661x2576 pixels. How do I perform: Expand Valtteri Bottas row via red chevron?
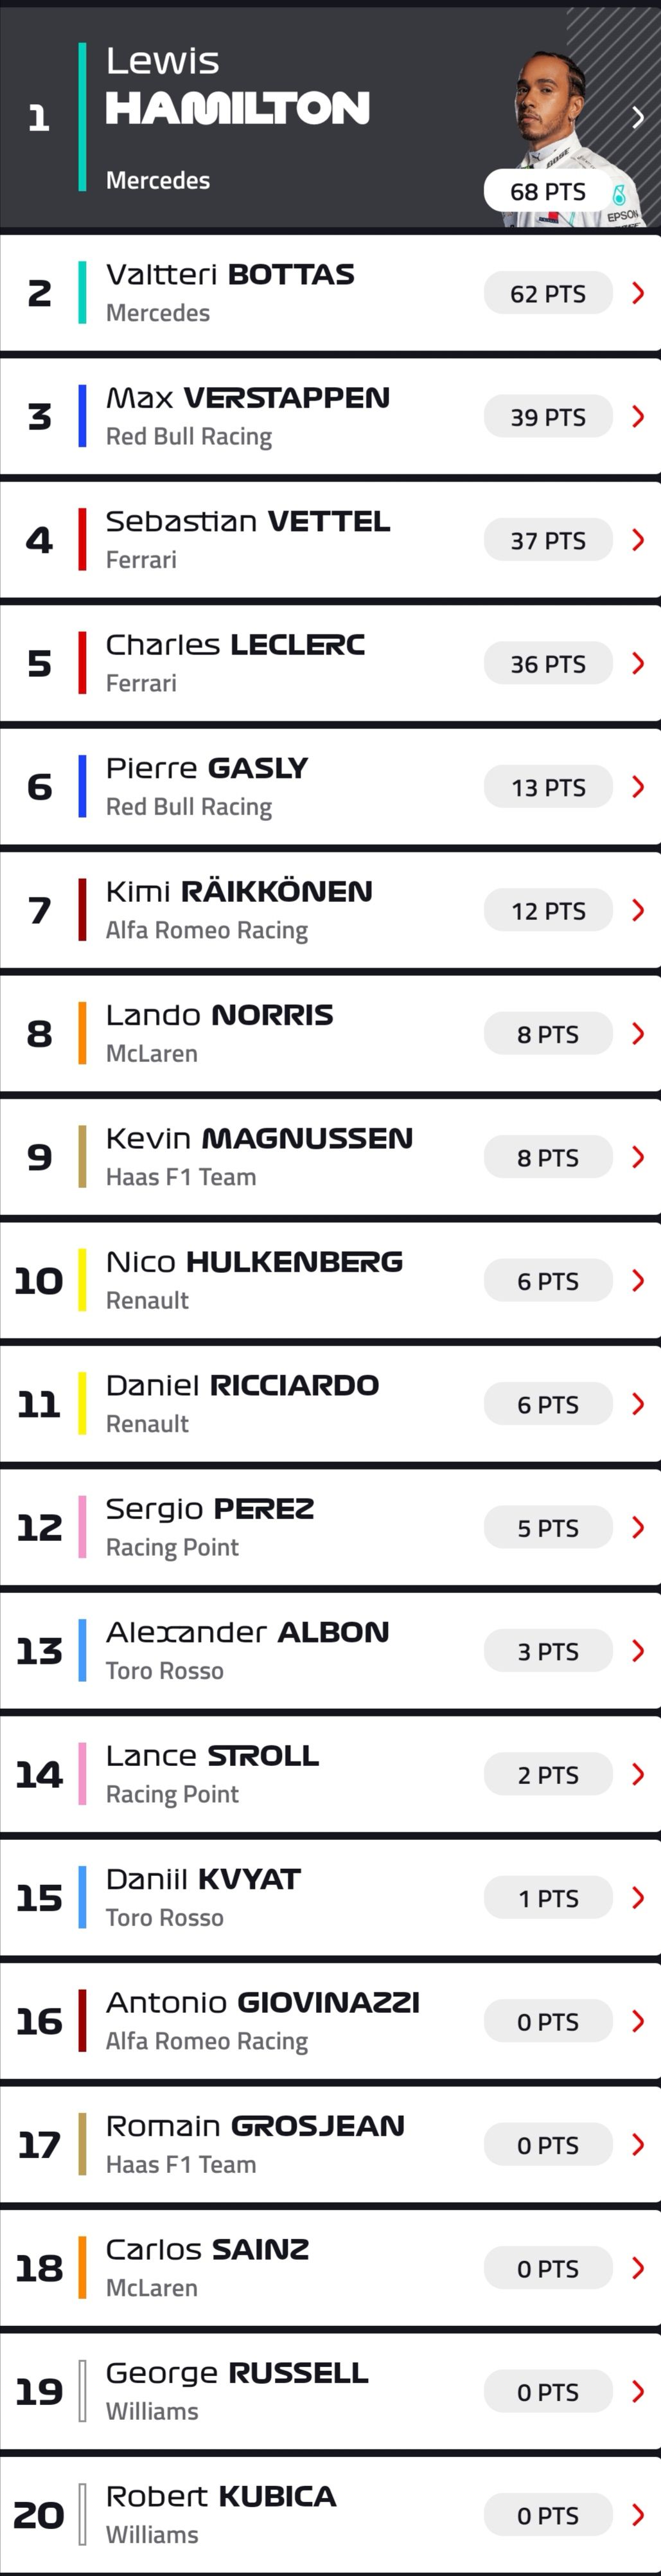(638, 293)
